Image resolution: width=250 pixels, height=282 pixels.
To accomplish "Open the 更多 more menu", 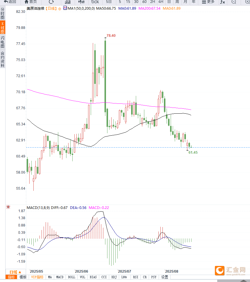I will tap(208, 2).
